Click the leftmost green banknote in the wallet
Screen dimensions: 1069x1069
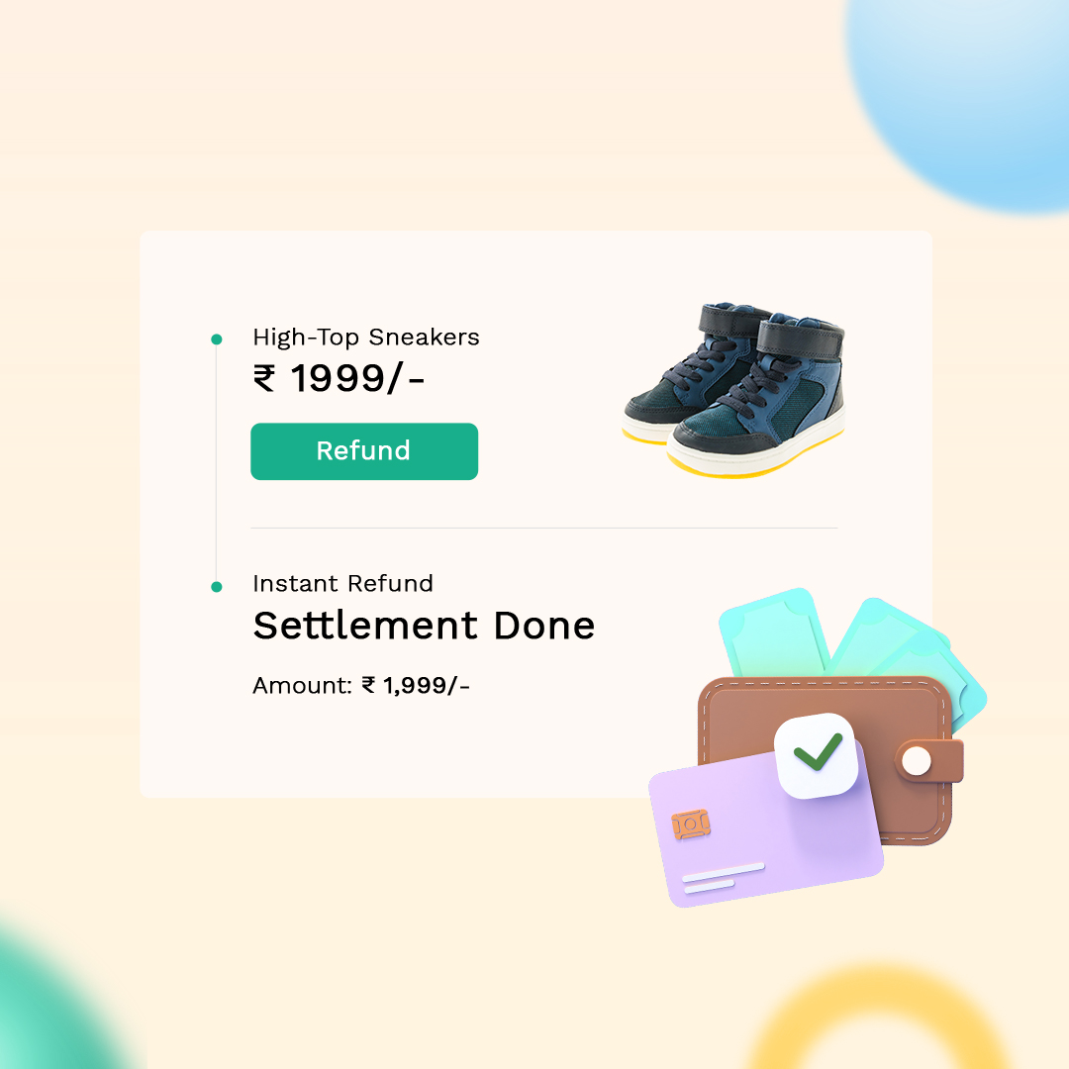tap(774, 634)
